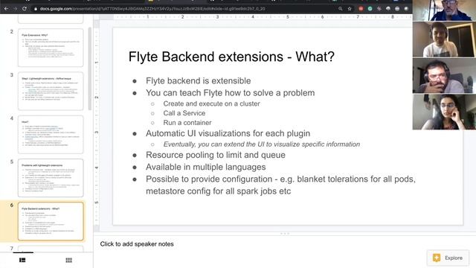This screenshot has height=268, width=476.
Task: Select participant video wearing white shirt and headphones
Action: click(x=444, y=39)
